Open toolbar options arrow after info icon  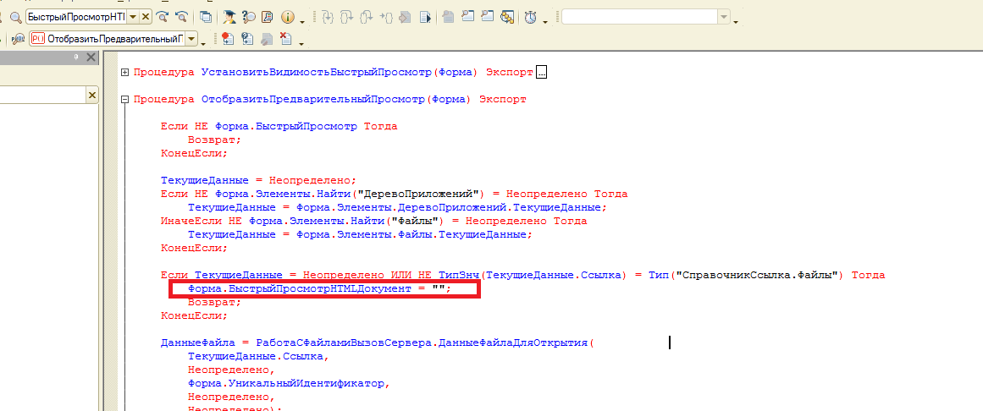point(302,22)
